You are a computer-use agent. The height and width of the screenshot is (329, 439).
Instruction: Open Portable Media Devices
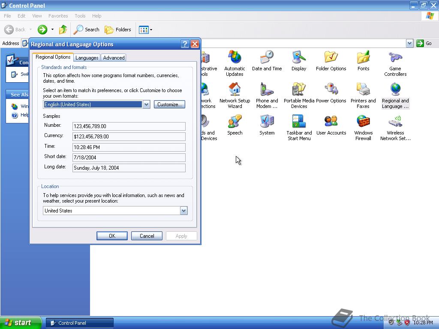[299, 96]
